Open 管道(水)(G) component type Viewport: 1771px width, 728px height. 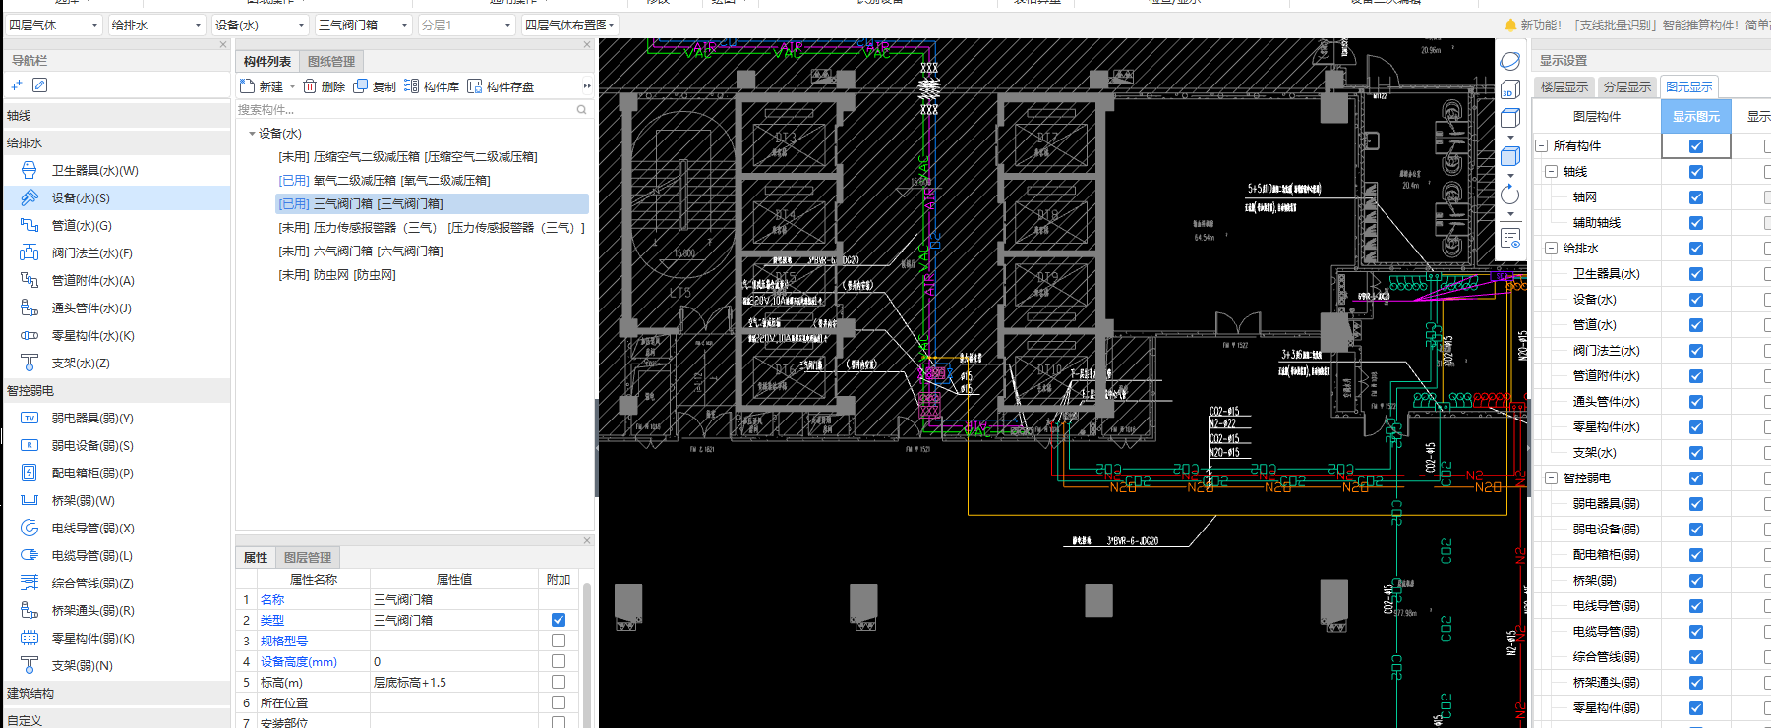[x=82, y=225]
